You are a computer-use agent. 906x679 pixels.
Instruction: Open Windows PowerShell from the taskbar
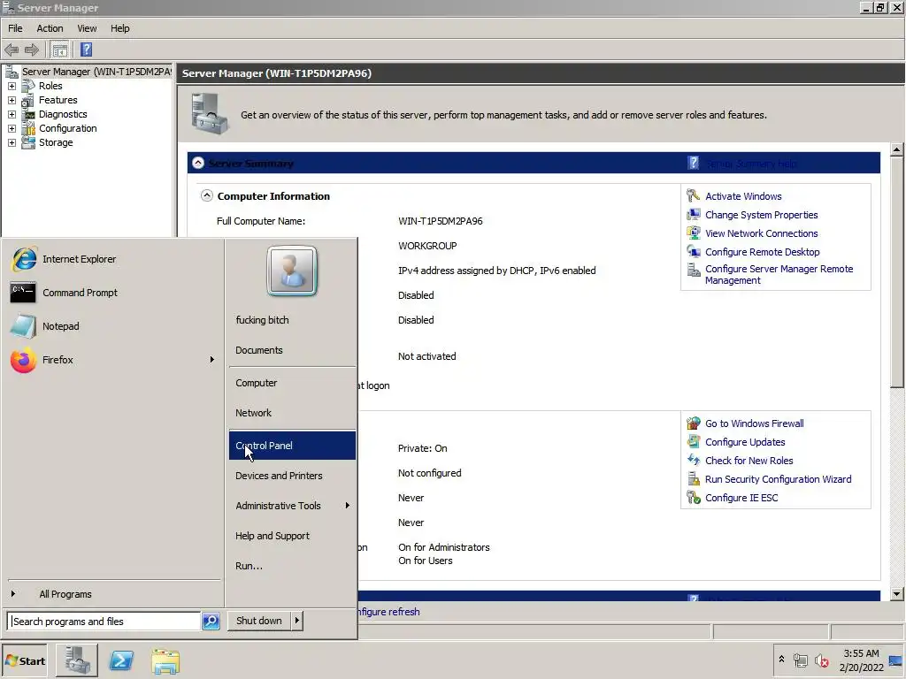coord(121,660)
